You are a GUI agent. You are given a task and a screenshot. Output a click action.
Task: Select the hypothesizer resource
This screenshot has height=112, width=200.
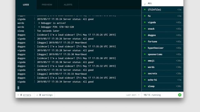162,48
